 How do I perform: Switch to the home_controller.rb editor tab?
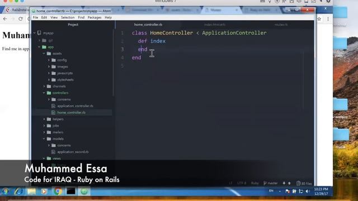(148, 25)
